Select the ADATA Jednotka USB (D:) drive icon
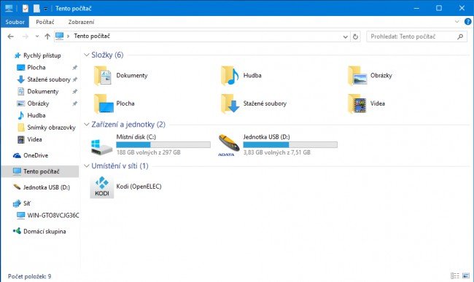 coord(229,145)
